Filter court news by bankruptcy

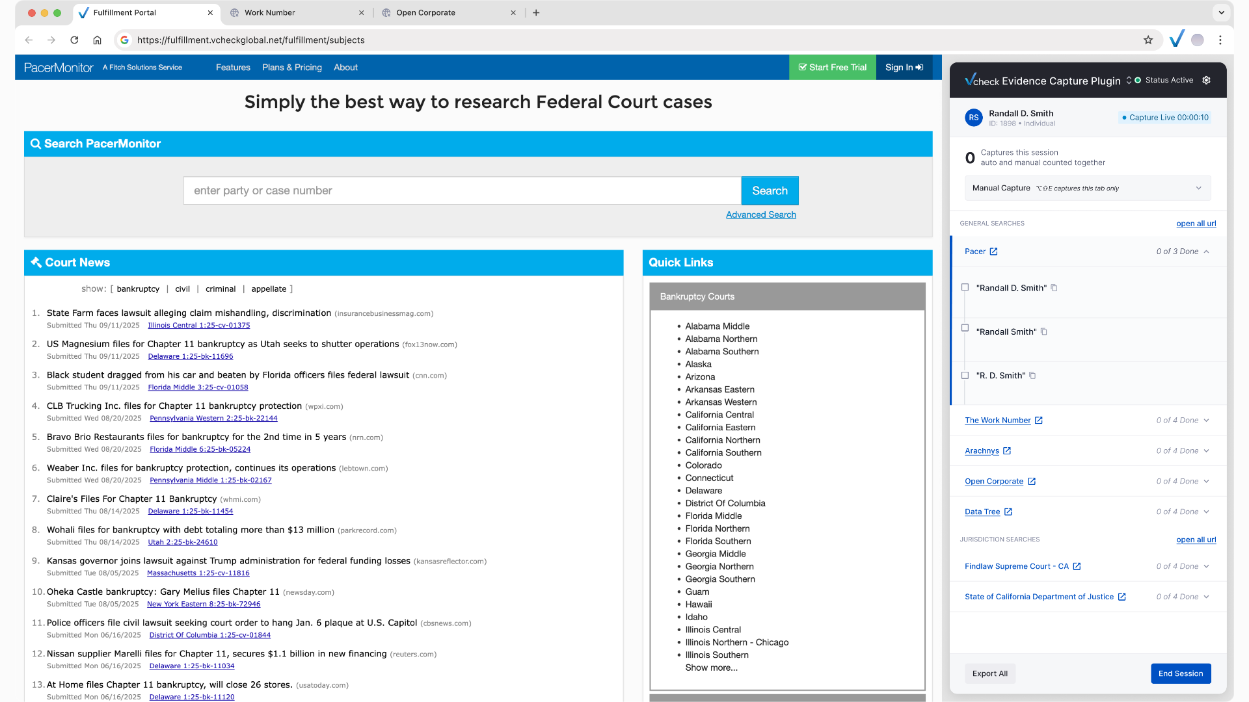coord(138,289)
